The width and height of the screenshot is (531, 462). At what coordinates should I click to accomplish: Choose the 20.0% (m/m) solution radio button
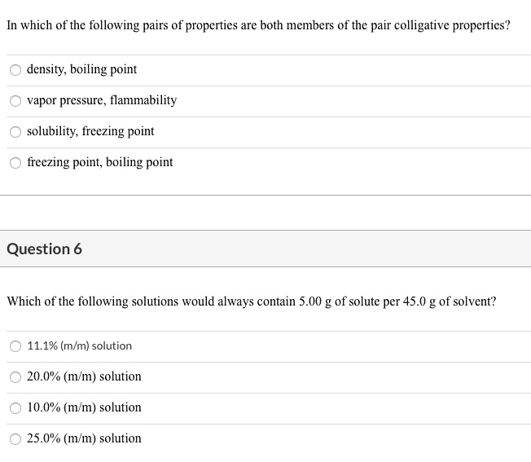click(15, 377)
